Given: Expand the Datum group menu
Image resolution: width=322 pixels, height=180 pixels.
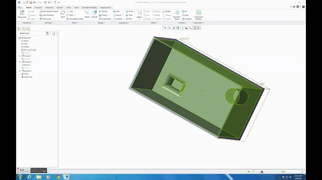Looking at the screenshot, I should click(75, 23).
